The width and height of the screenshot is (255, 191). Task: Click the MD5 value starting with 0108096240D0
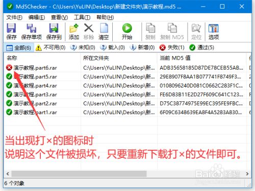point(201,86)
